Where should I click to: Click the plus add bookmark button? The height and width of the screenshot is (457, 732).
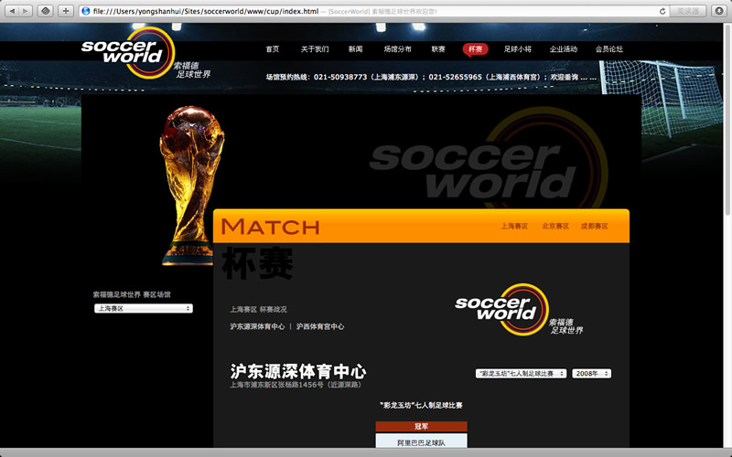[66, 11]
